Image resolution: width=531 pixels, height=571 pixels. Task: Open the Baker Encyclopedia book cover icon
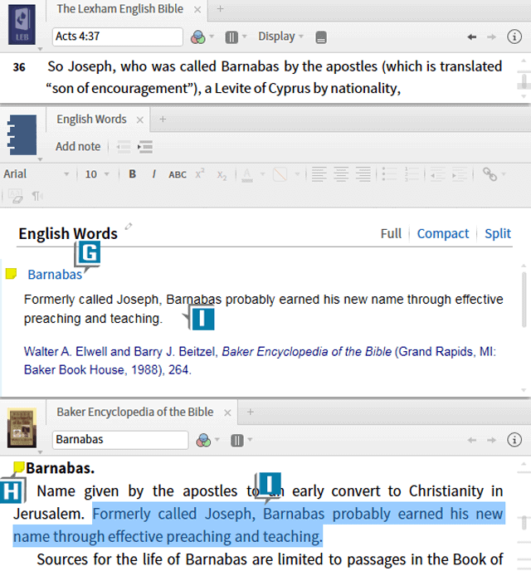pyautogui.click(x=21, y=427)
